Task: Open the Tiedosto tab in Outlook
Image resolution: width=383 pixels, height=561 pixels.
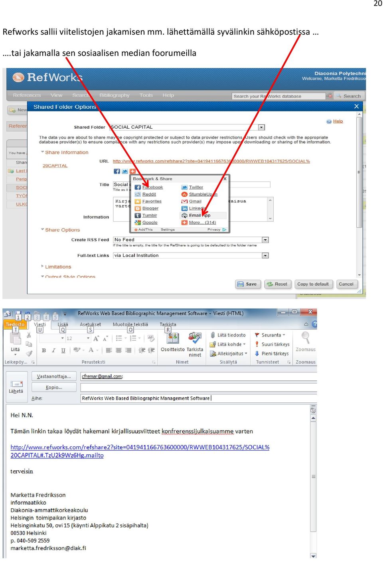Action: tap(15, 324)
